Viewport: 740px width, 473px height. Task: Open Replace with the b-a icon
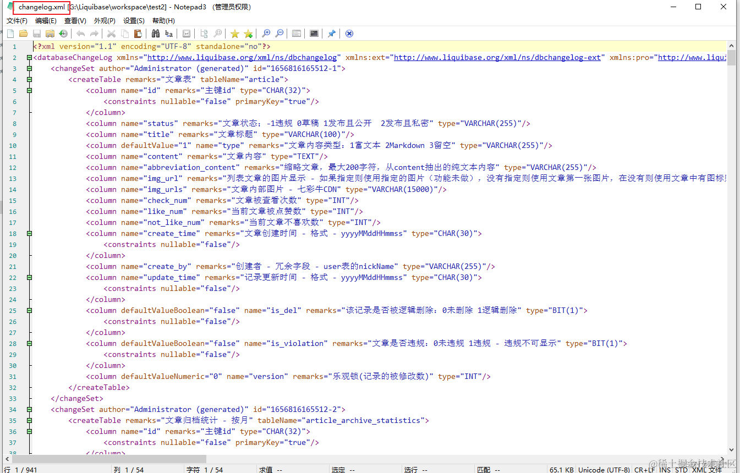coord(169,34)
